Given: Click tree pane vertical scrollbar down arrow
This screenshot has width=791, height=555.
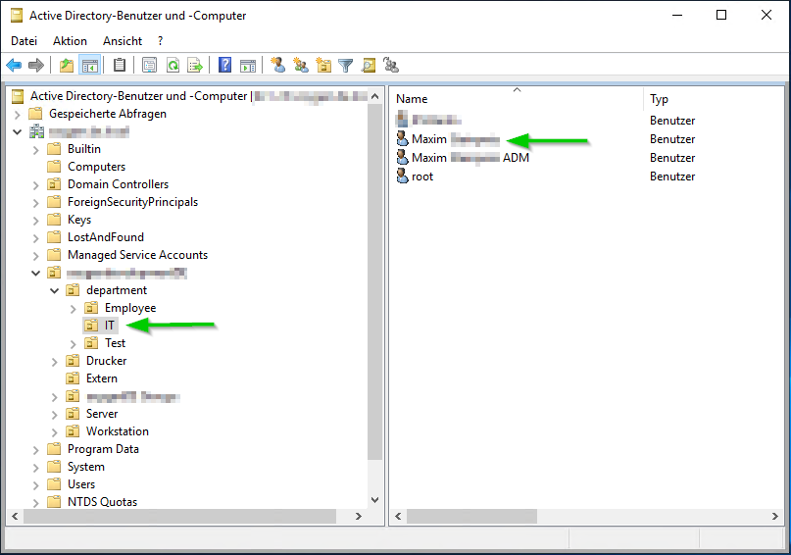Looking at the screenshot, I should [x=374, y=500].
